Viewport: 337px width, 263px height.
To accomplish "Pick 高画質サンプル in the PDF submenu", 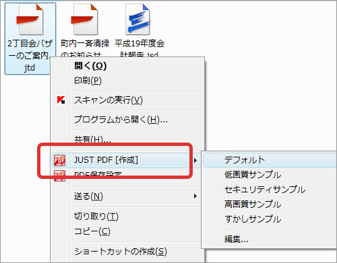I will click(253, 204).
